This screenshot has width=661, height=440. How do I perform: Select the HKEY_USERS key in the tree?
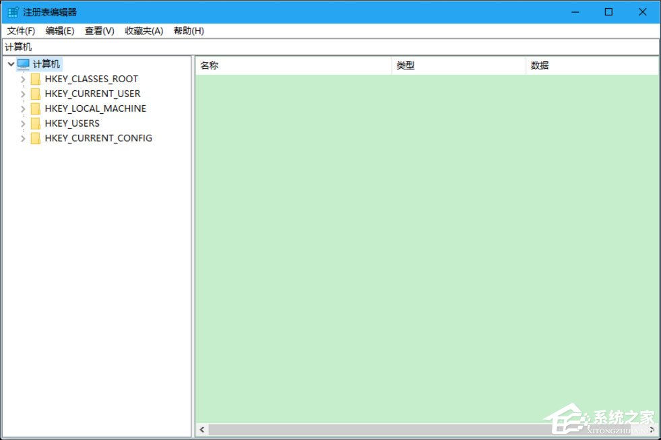[x=72, y=123]
